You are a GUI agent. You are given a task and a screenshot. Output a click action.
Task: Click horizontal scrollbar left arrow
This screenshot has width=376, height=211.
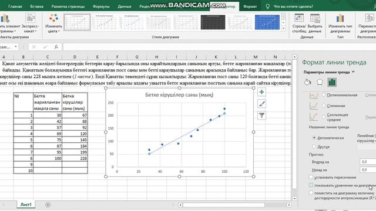click(180, 205)
